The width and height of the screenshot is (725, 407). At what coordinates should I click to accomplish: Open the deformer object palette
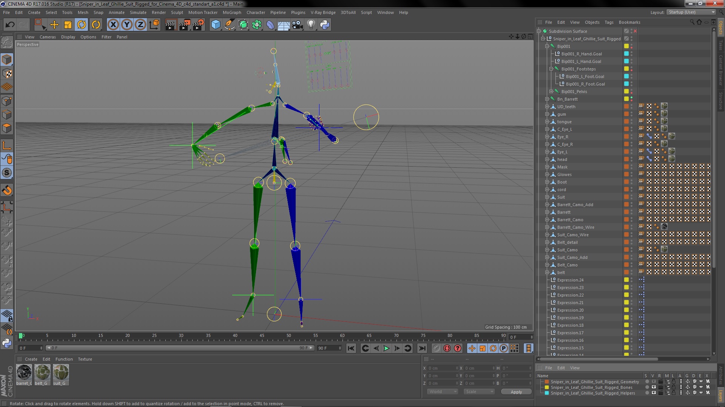[x=270, y=25]
